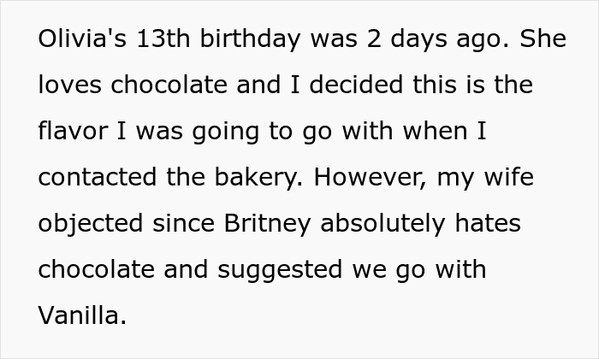Click the word "loves" starting the second line
This screenshot has height=359, width=599.
click(x=70, y=85)
